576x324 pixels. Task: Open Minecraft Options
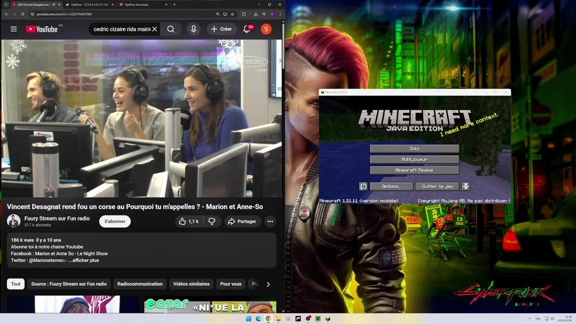coord(391,186)
